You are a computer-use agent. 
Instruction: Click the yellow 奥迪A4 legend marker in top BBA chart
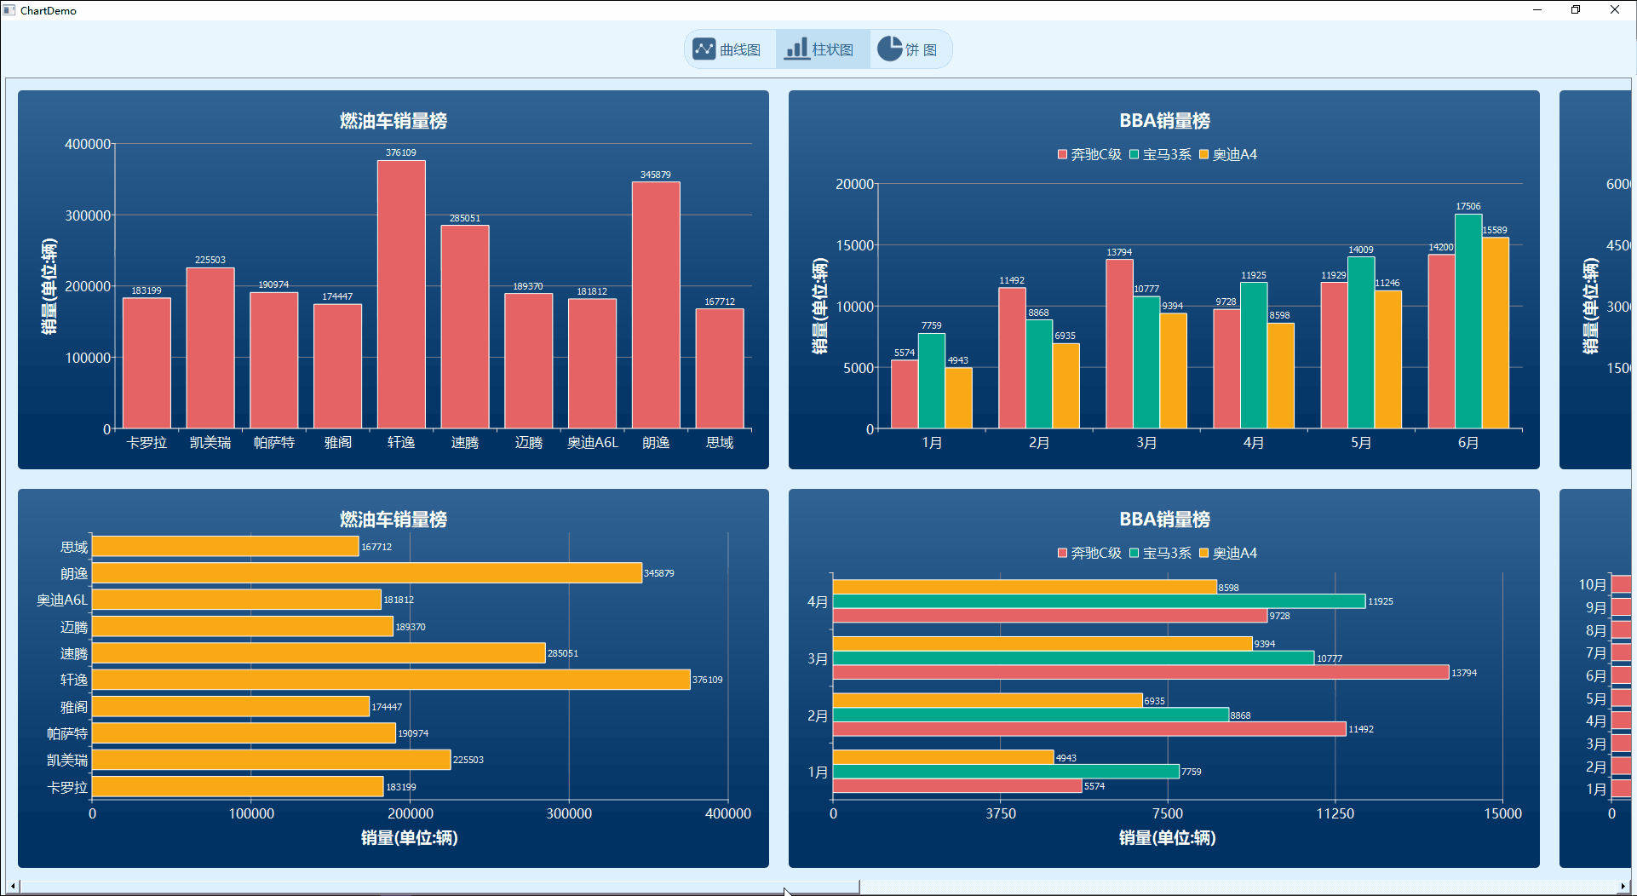pos(1203,154)
